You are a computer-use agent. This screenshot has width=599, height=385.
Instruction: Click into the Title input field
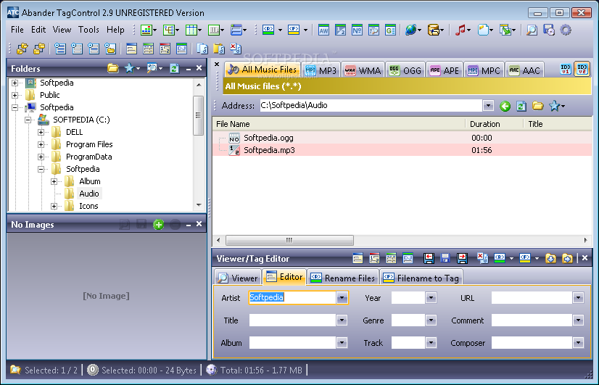pyautogui.click(x=292, y=320)
